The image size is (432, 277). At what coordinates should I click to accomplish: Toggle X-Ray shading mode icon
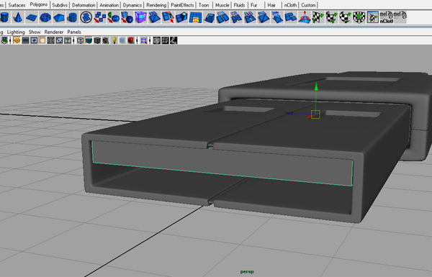click(122, 41)
